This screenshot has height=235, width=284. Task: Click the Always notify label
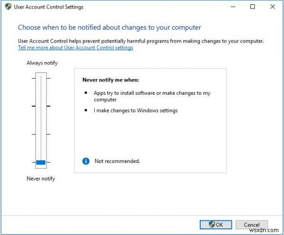[42, 63]
